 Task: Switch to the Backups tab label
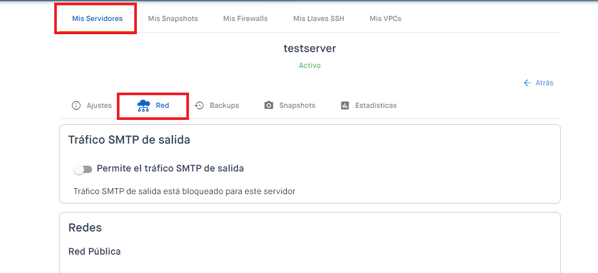[224, 105]
